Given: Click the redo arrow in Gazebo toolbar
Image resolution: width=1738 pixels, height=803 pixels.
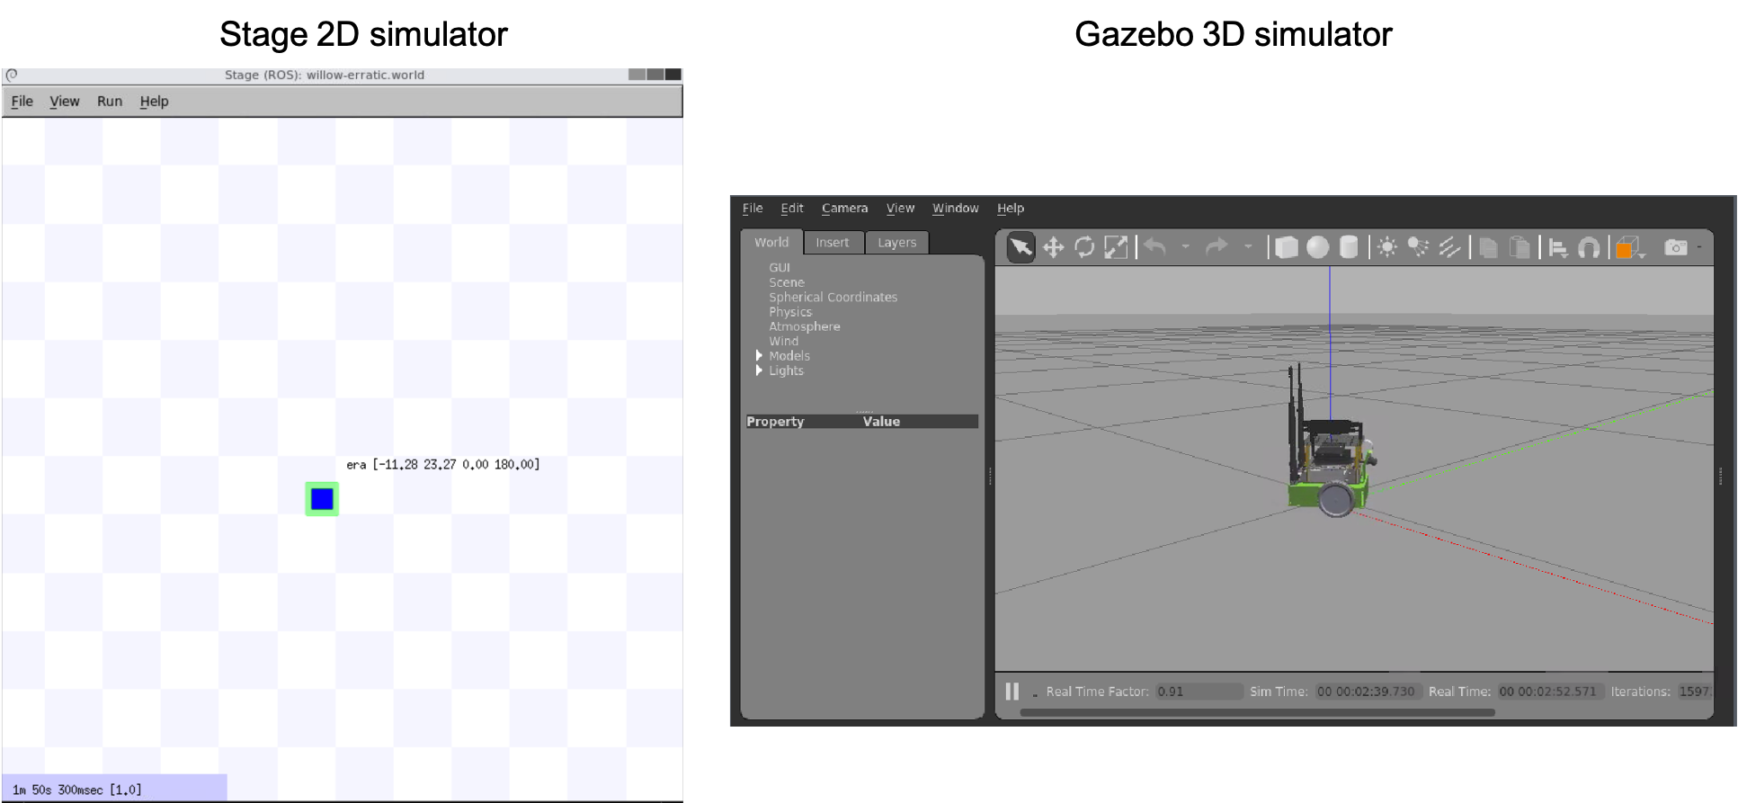Looking at the screenshot, I should click(x=1217, y=246).
